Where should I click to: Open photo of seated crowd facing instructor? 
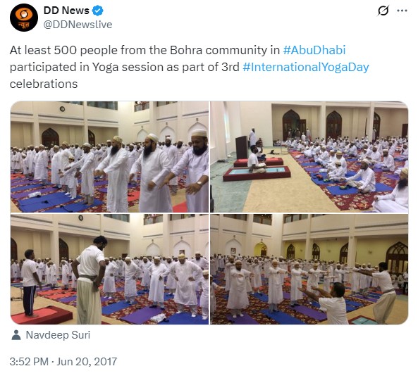(x=309, y=157)
